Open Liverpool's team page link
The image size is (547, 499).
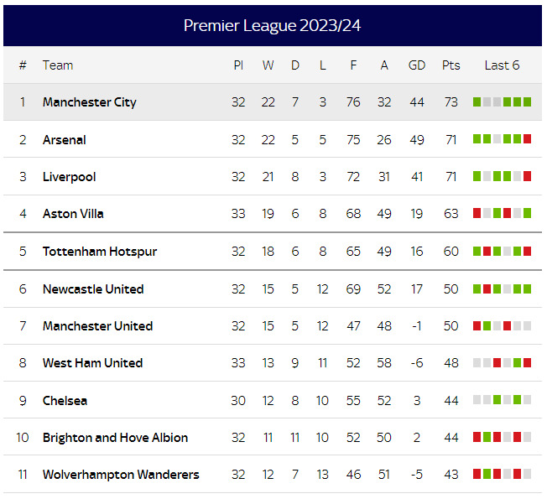click(x=69, y=177)
